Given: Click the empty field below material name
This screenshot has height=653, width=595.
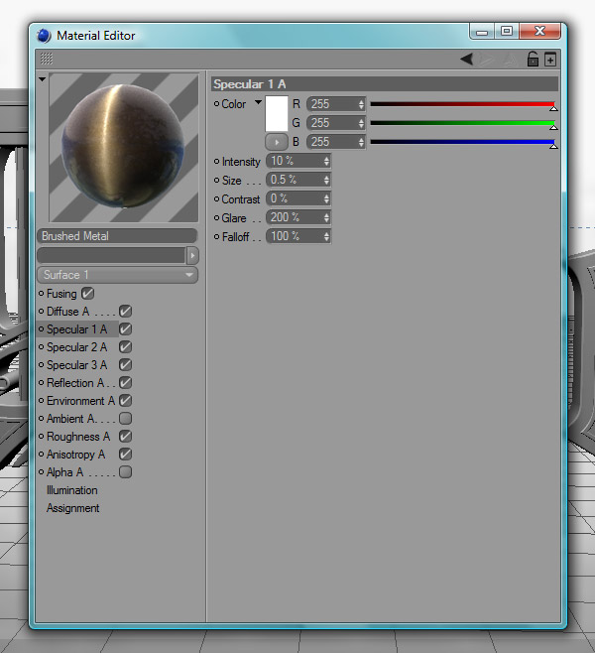Looking at the screenshot, I should coord(111,255).
